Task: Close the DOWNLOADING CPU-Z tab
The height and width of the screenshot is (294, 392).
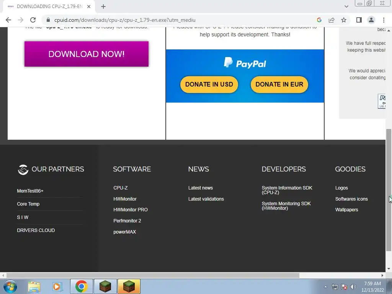Action: 89,7
